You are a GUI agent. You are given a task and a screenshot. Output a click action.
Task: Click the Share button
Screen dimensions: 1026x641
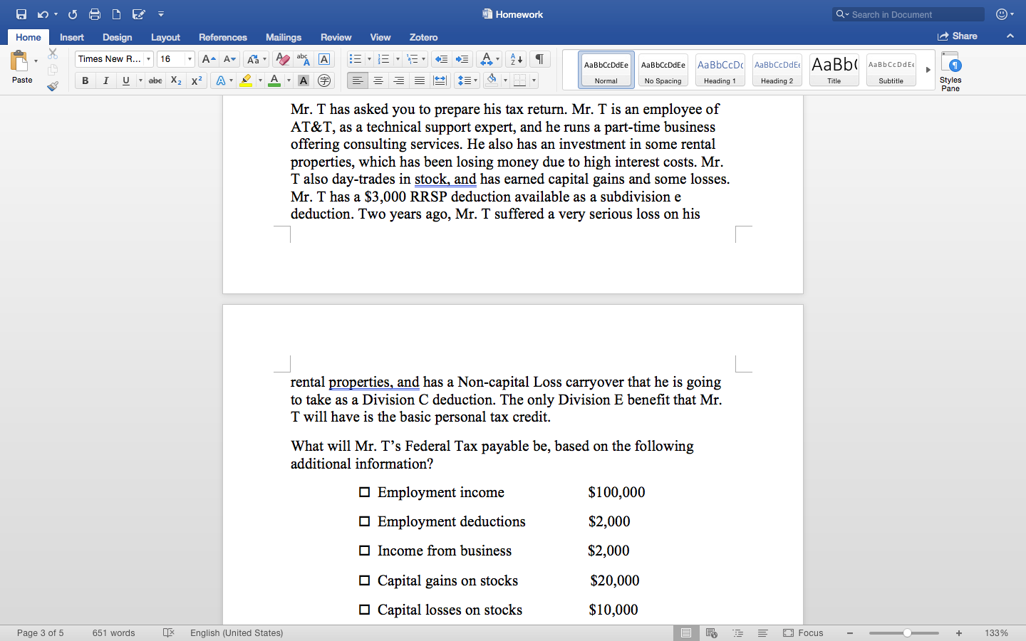958,36
